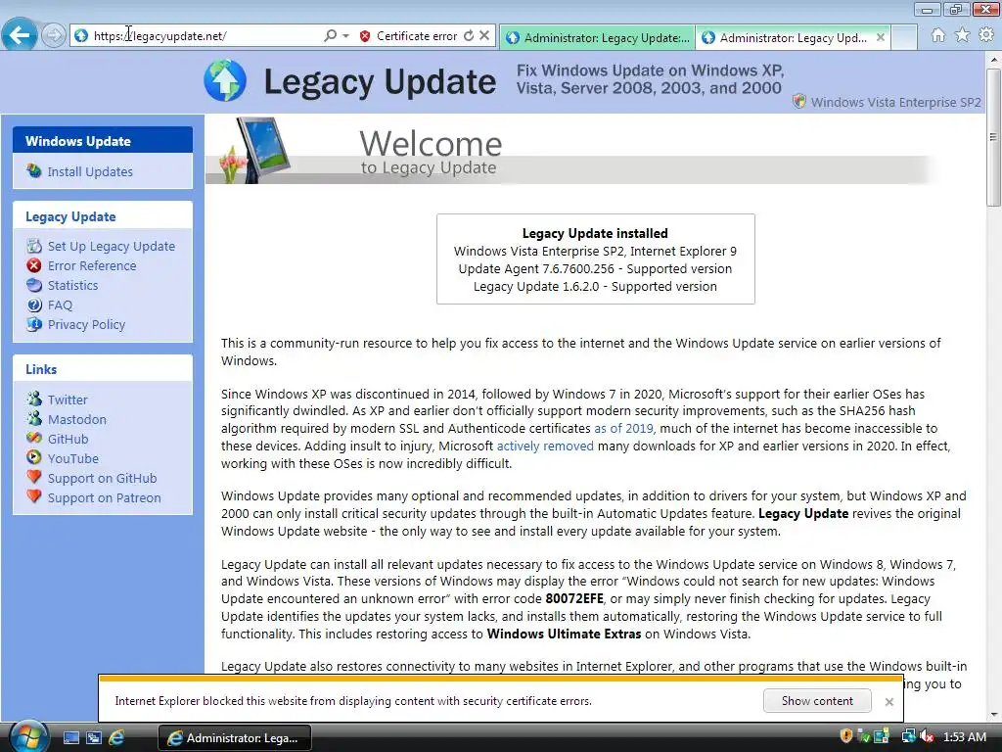Open the FAQ link
1002x752 pixels.
tap(60, 305)
